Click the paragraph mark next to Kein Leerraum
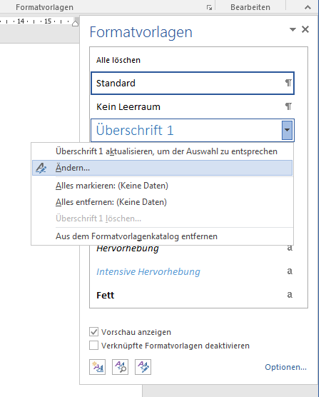Viewport: 331px width, 397px height. coord(288,106)
